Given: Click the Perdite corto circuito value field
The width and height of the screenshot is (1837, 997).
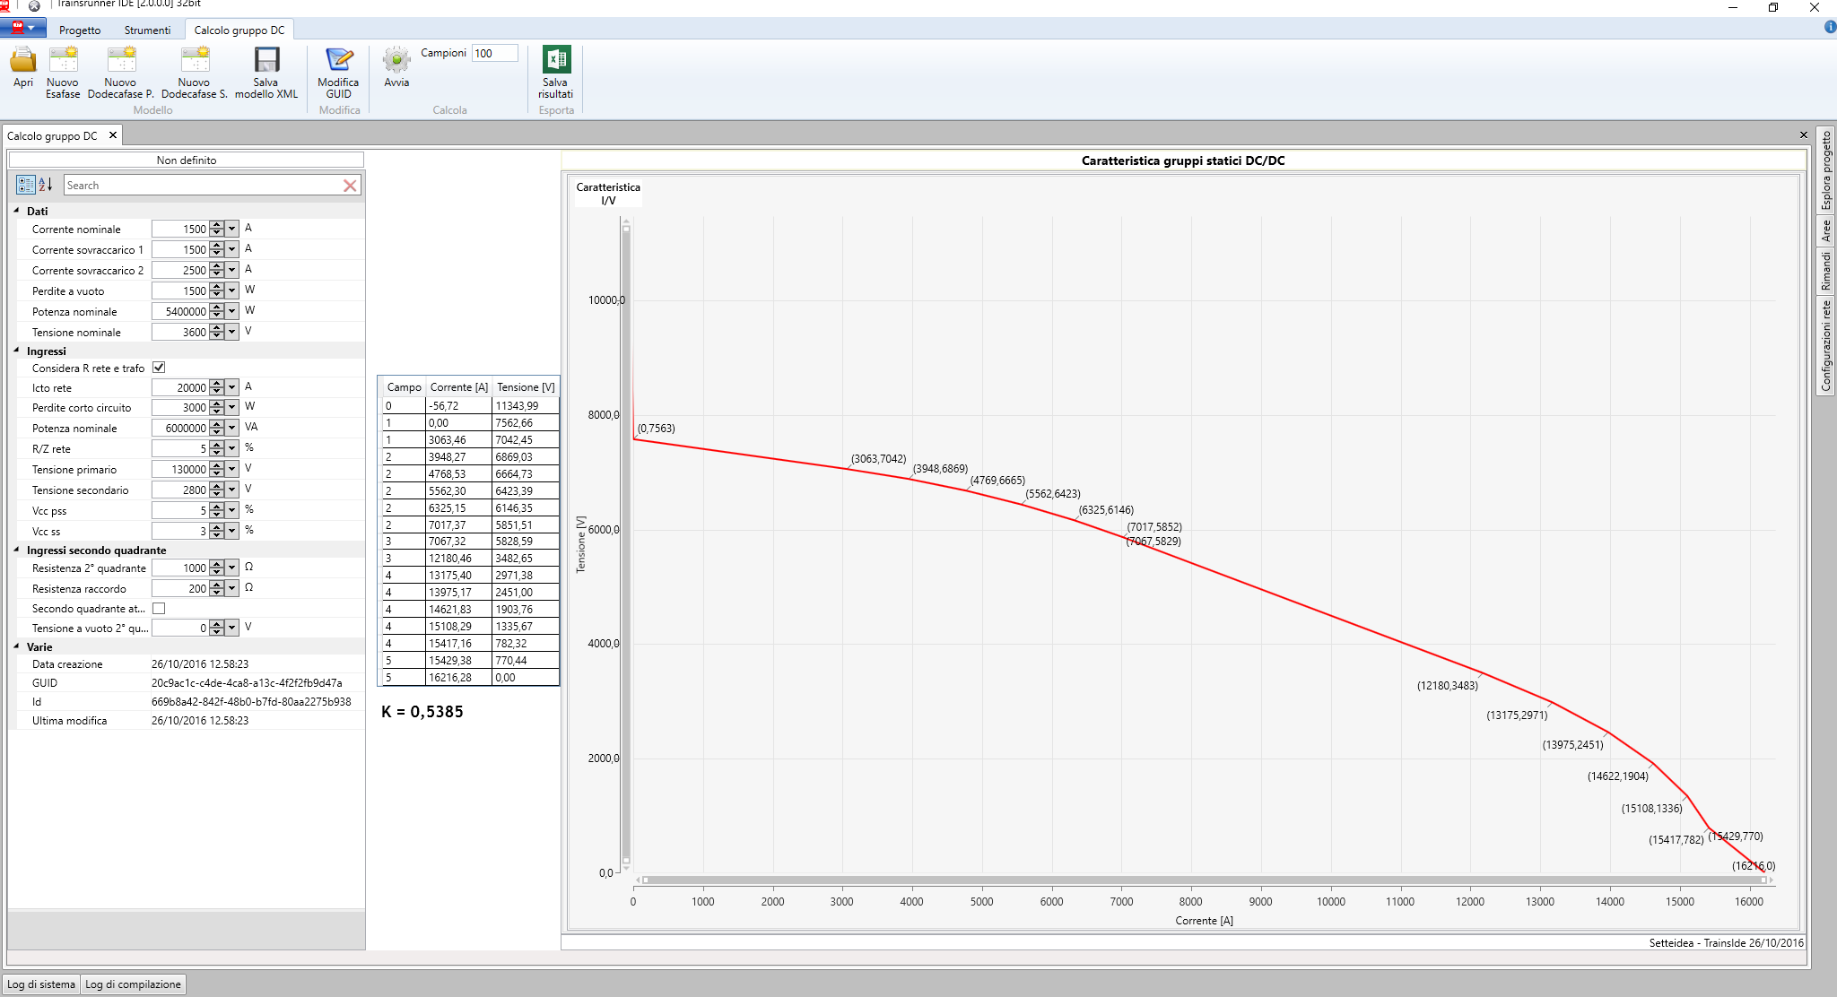Looking at the screenshot, I should pyautogui.click(x=180, y=407).
